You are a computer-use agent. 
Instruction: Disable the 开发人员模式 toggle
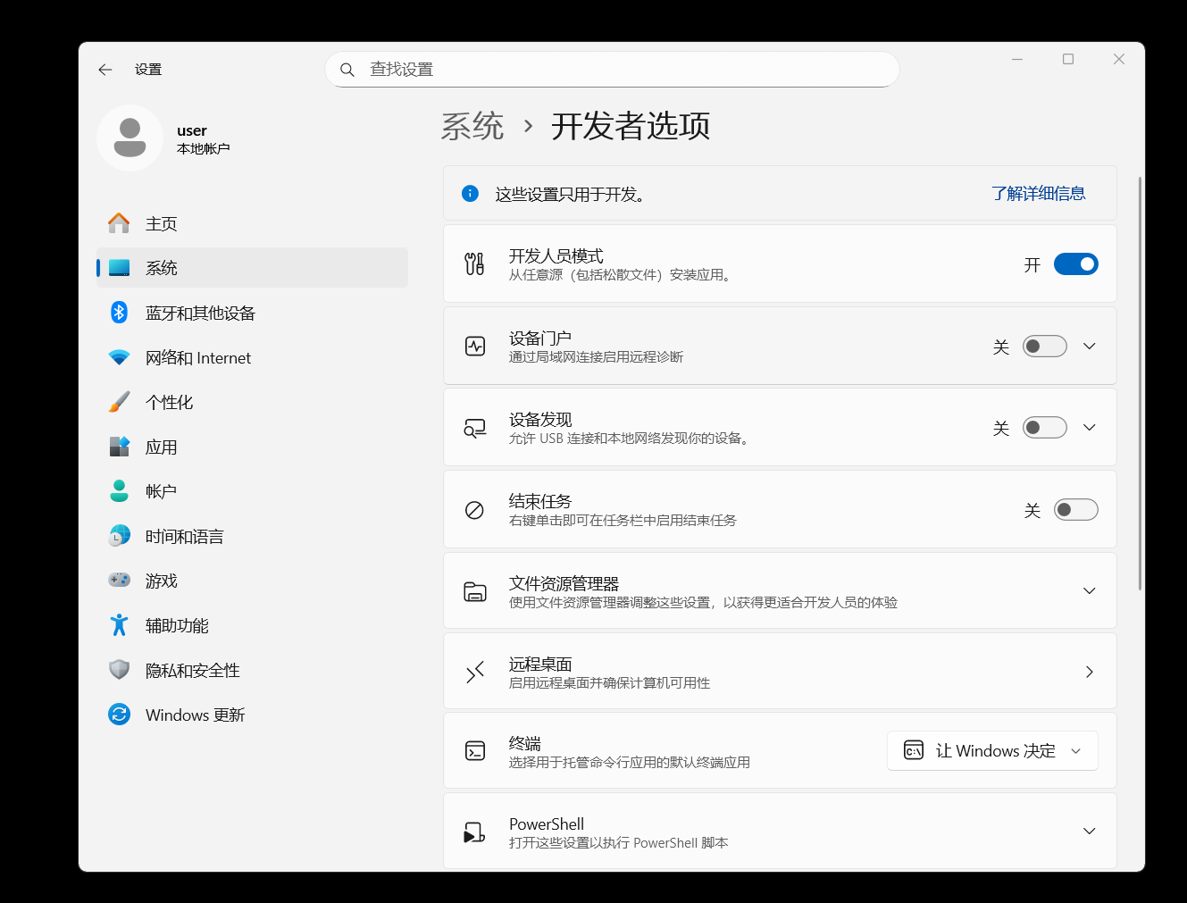[1076, 263]
